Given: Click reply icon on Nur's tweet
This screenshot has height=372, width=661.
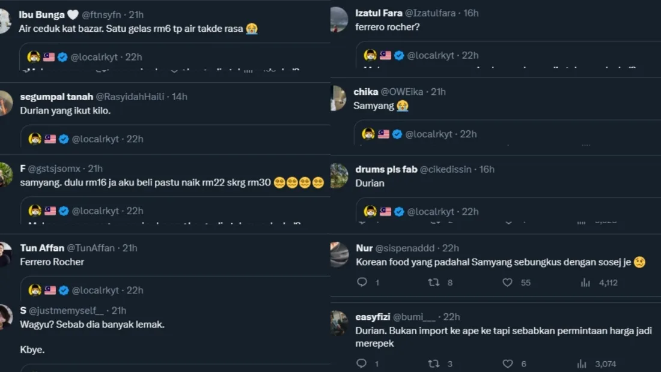Looking at the screenshot, I should tap(362, 282).
